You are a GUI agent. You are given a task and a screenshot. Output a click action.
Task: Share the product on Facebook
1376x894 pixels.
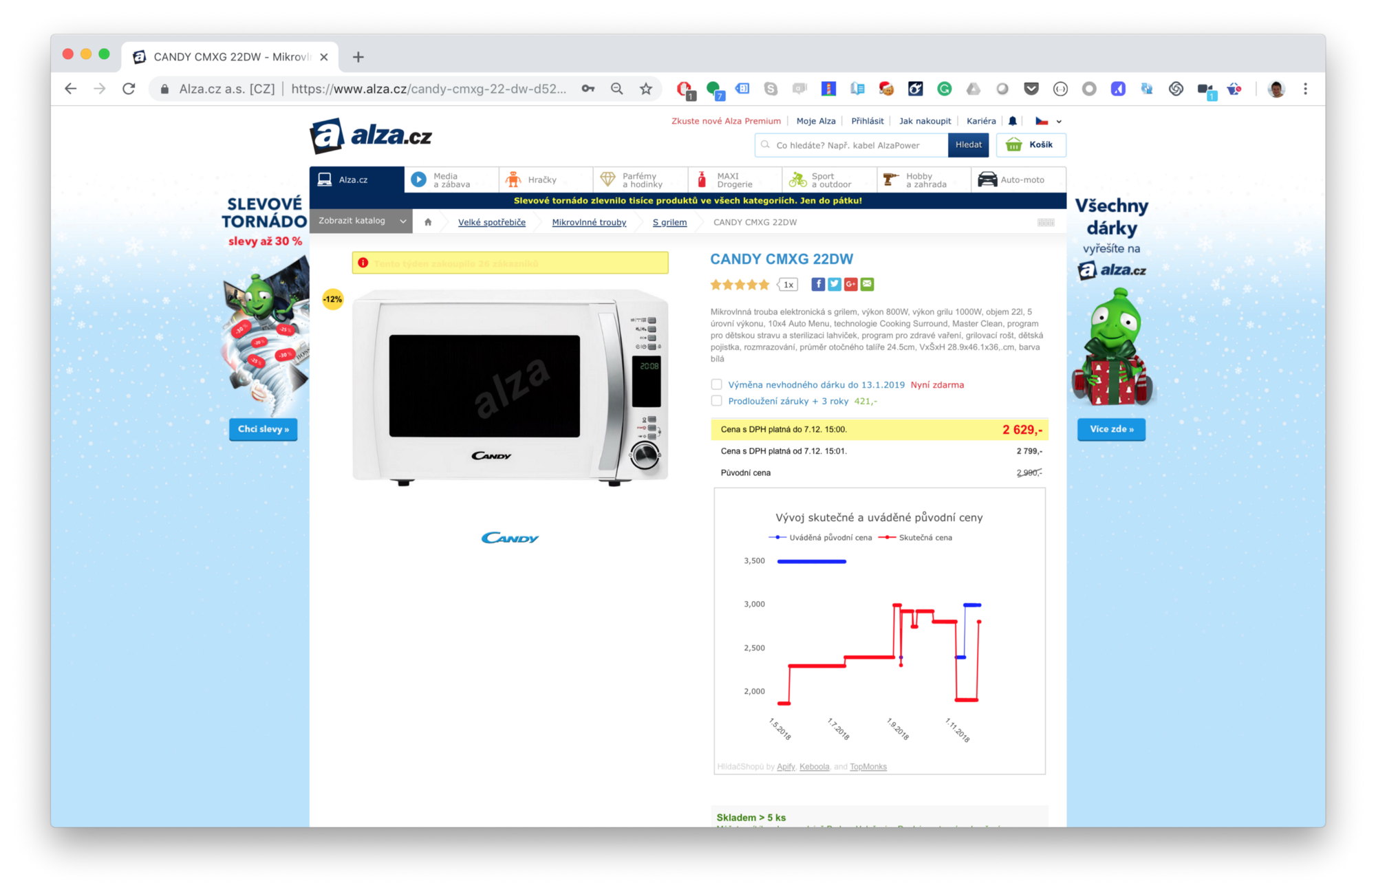(818, 284)
